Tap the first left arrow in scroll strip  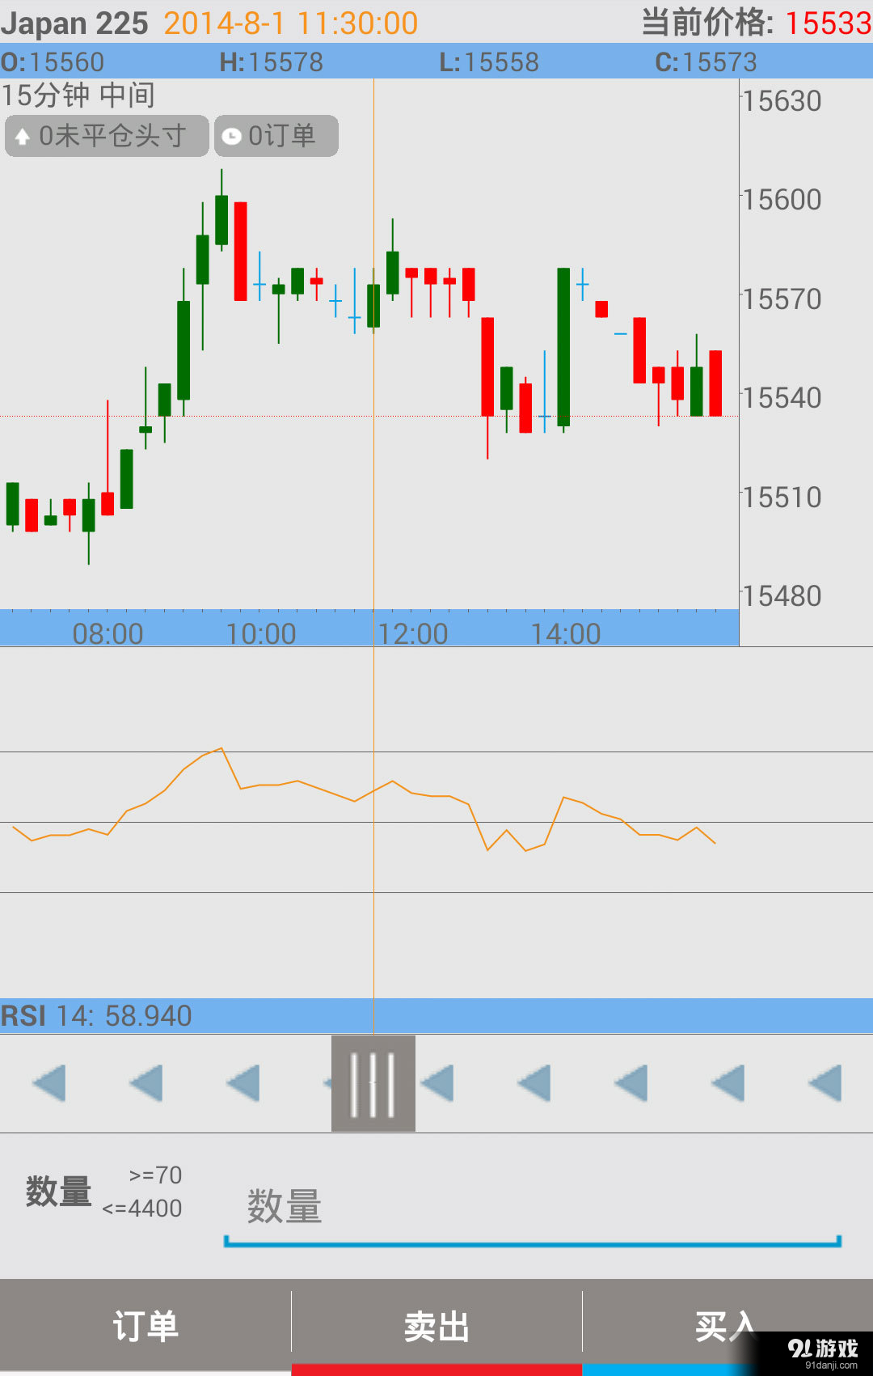[48, 1083]
